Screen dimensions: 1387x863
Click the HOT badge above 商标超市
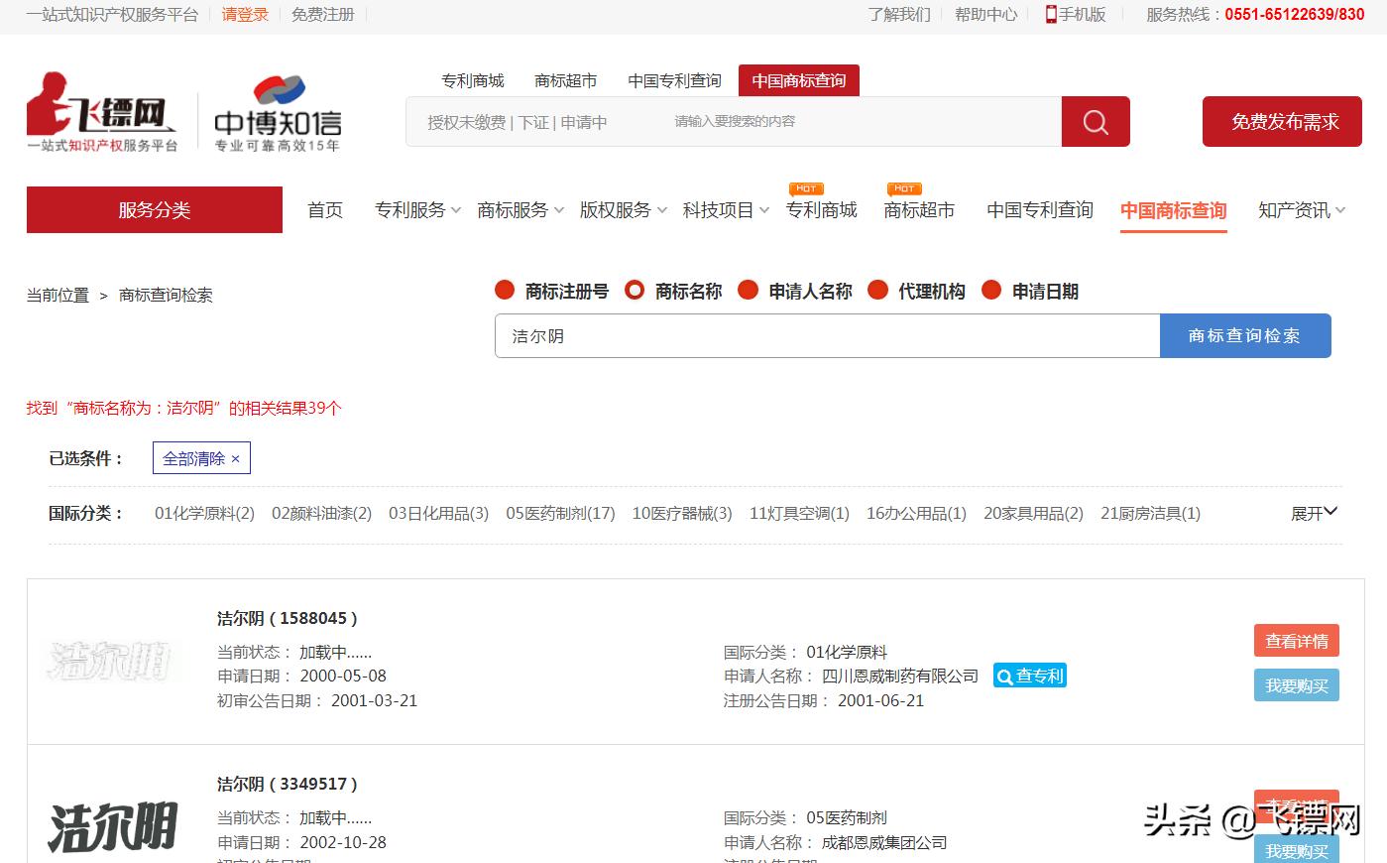tap(903, 187)
